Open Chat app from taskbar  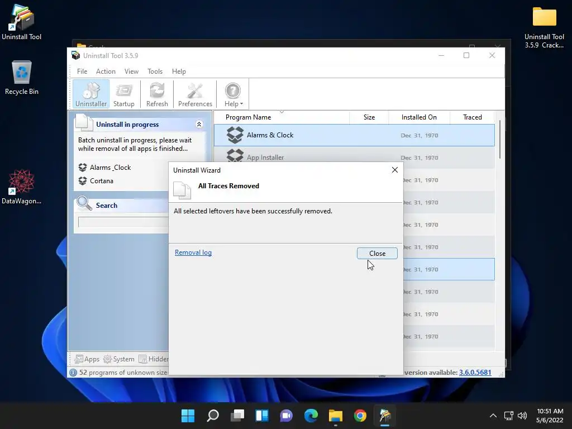coord(287,416)
